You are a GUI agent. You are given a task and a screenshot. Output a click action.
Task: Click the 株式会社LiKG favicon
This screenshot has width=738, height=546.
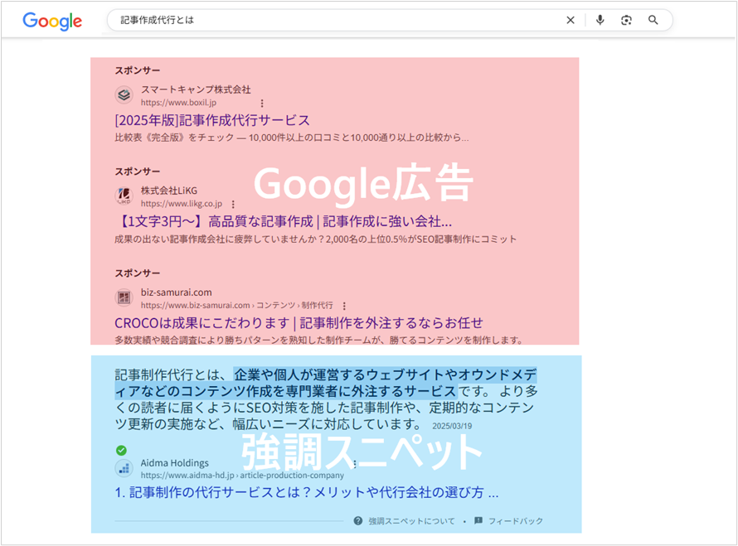(x=124, y=196)
